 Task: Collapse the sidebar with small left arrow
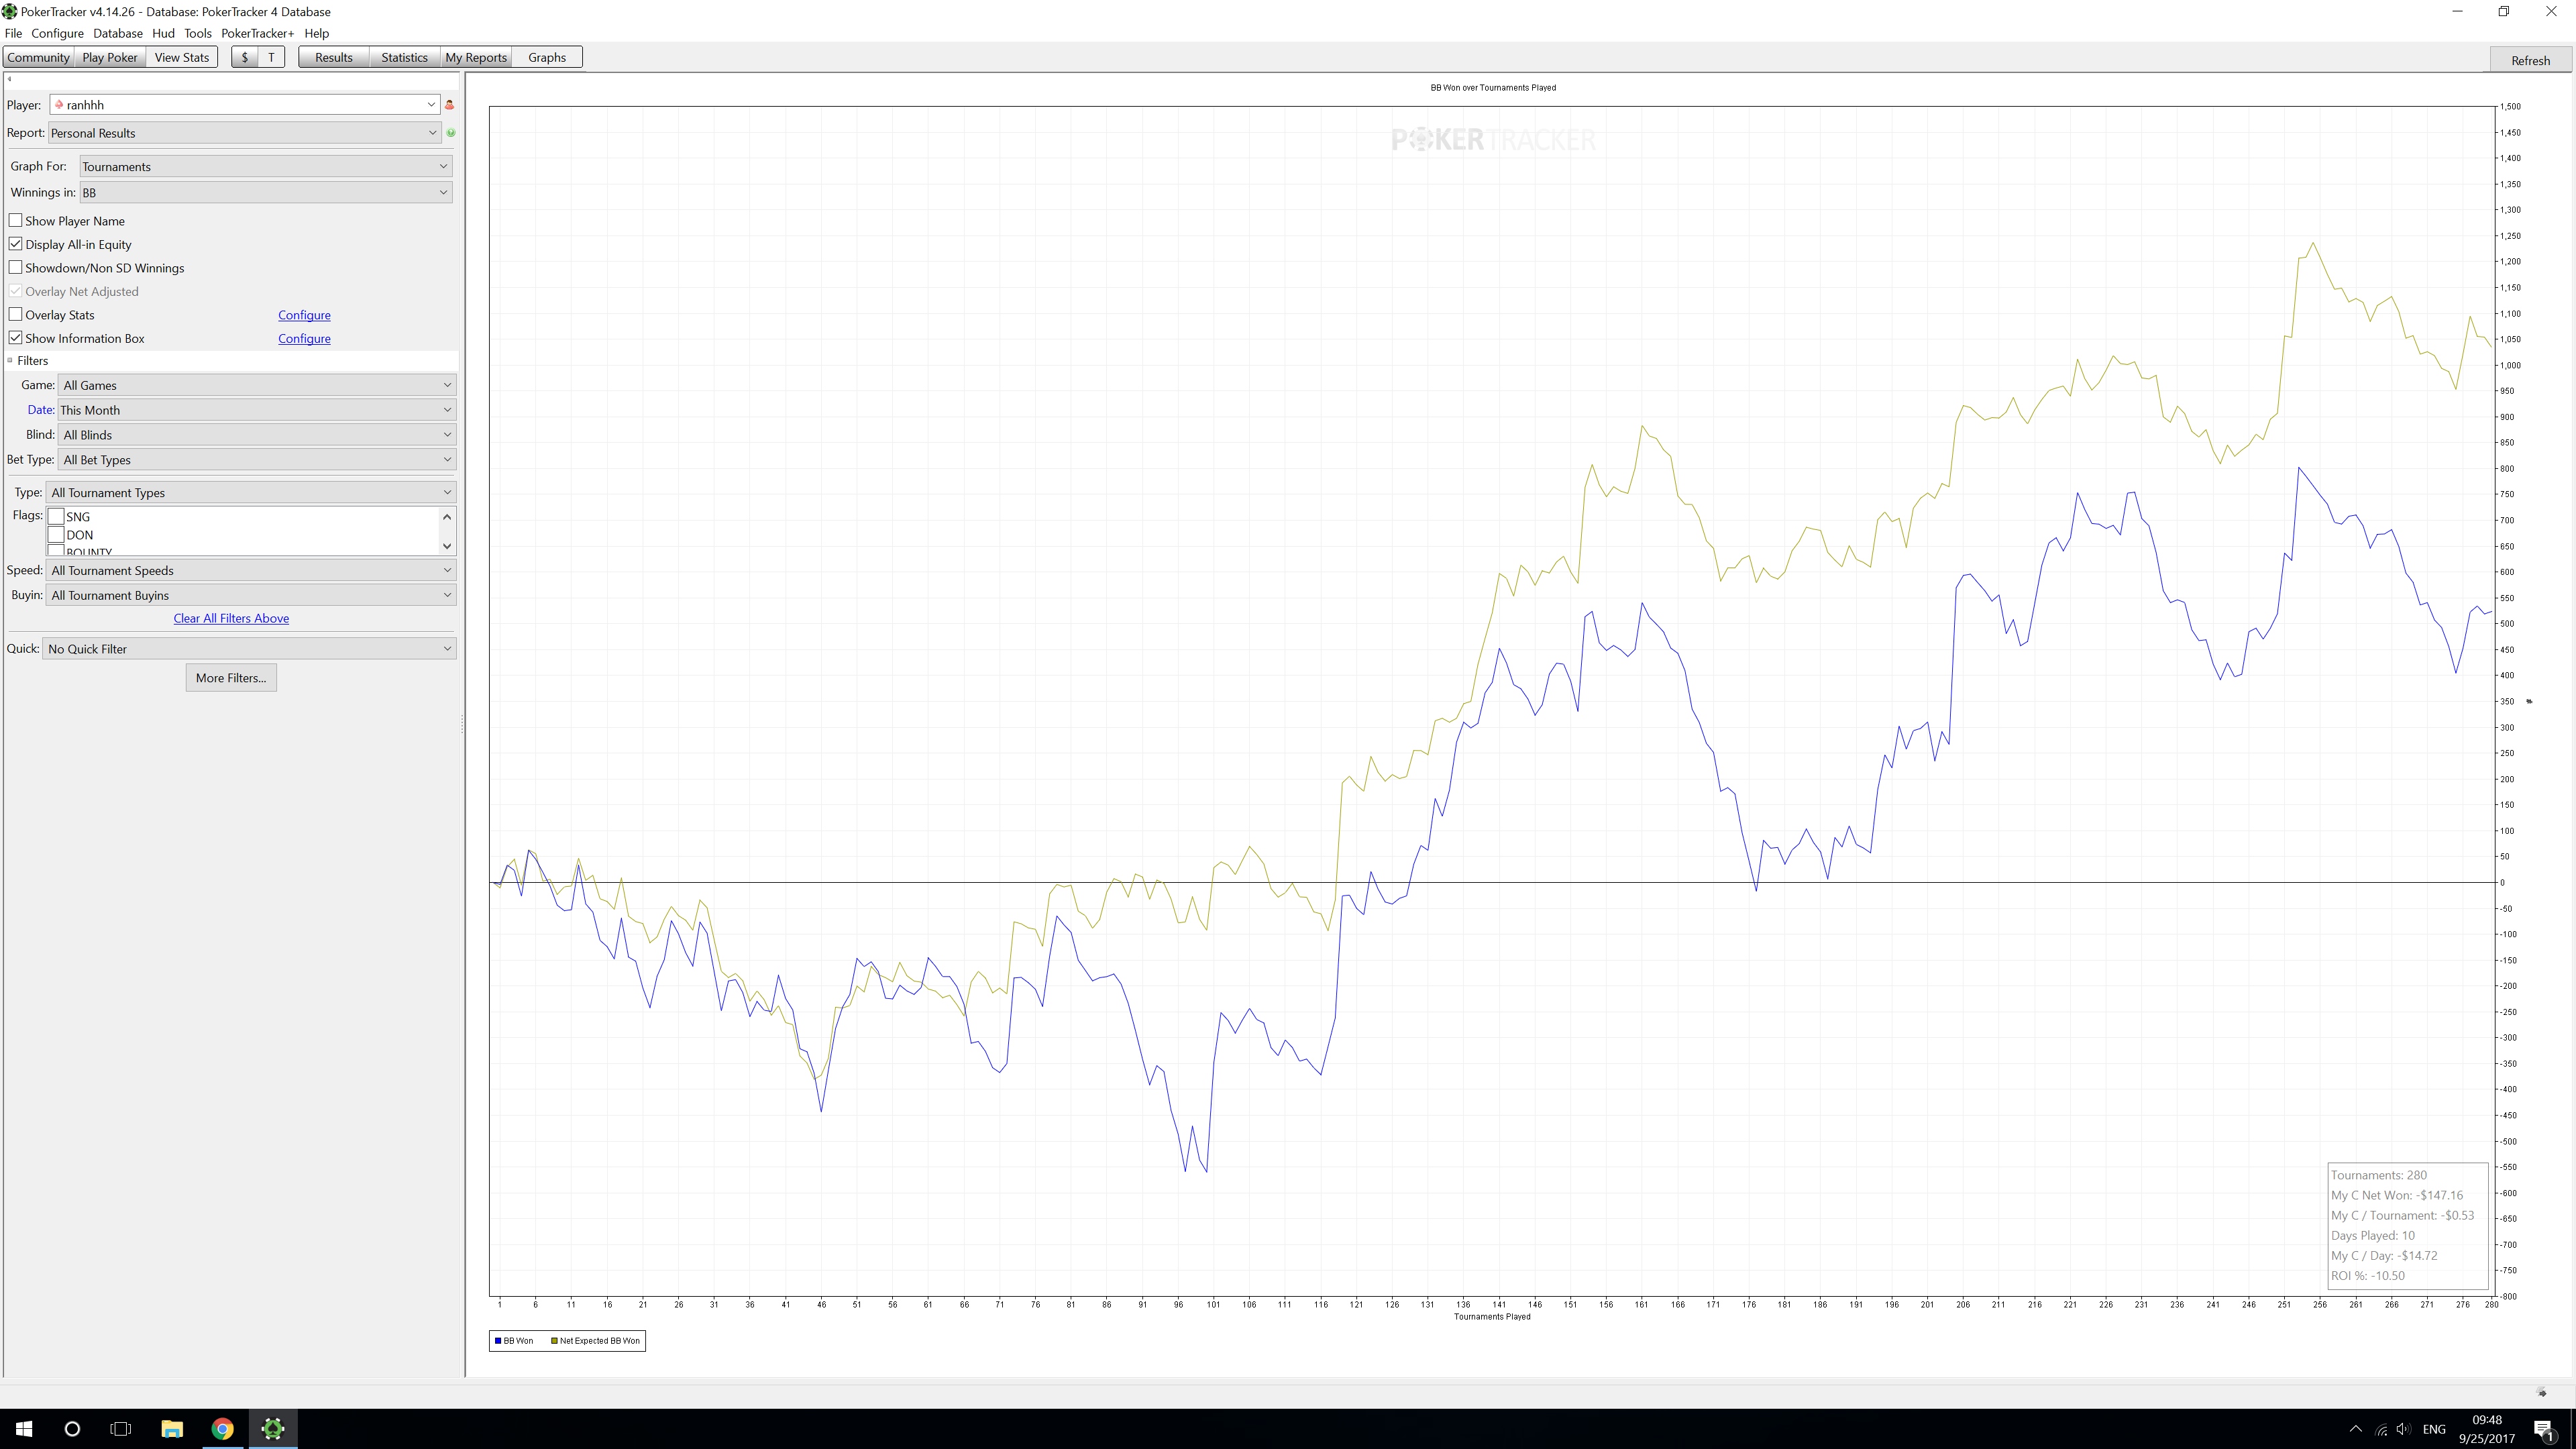(x=10, y=79)
